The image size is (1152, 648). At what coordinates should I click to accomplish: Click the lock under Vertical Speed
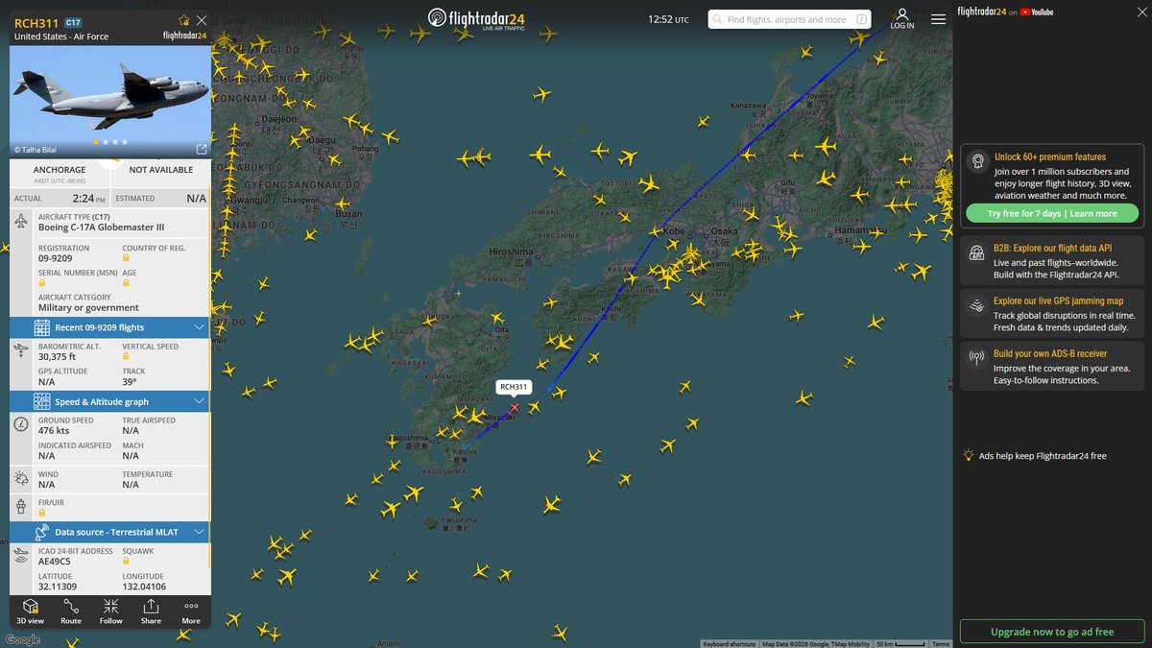(x=126, y=357)
